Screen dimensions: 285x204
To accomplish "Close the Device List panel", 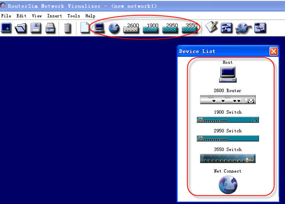I will 274,51.
